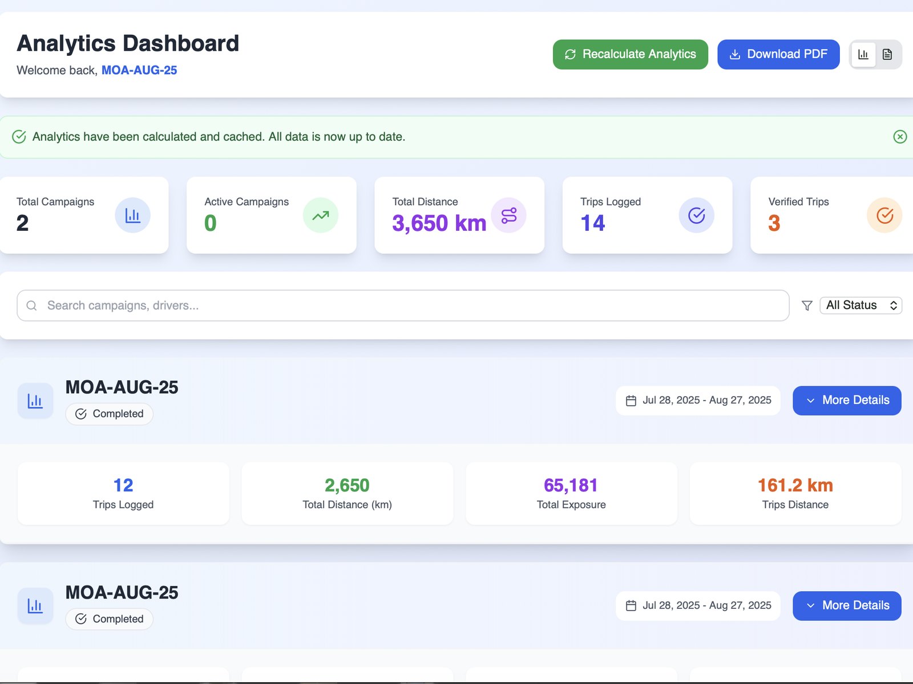Click the Total Distance route icon

tap(509, 215)
